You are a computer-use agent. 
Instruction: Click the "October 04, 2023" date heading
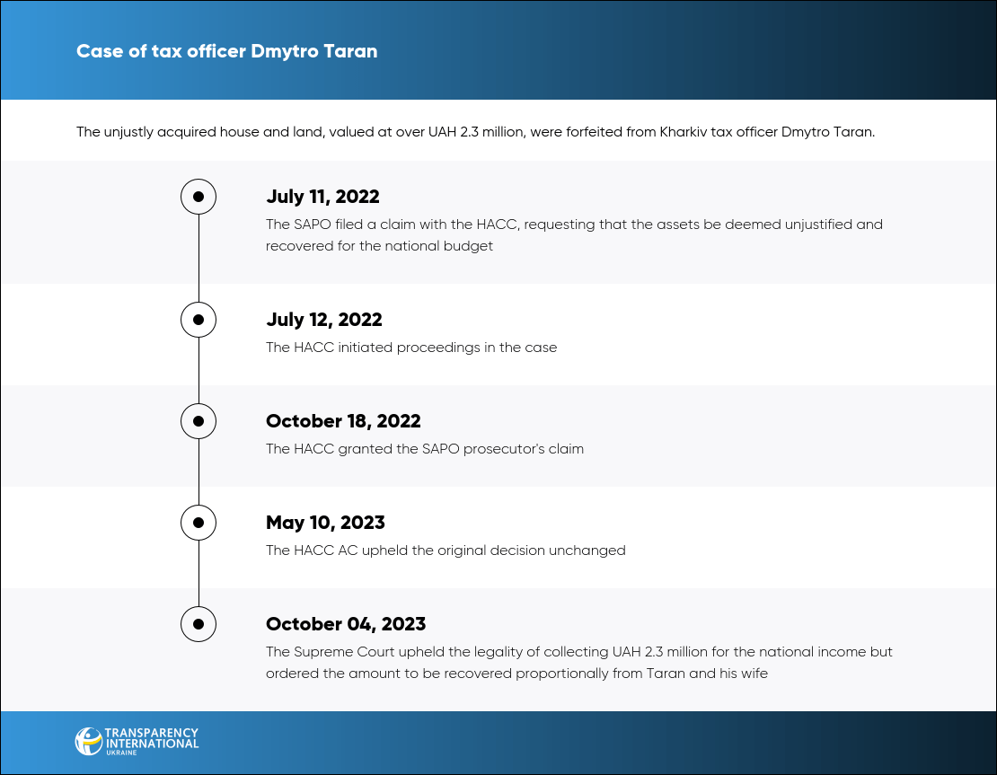pos(346,624)
